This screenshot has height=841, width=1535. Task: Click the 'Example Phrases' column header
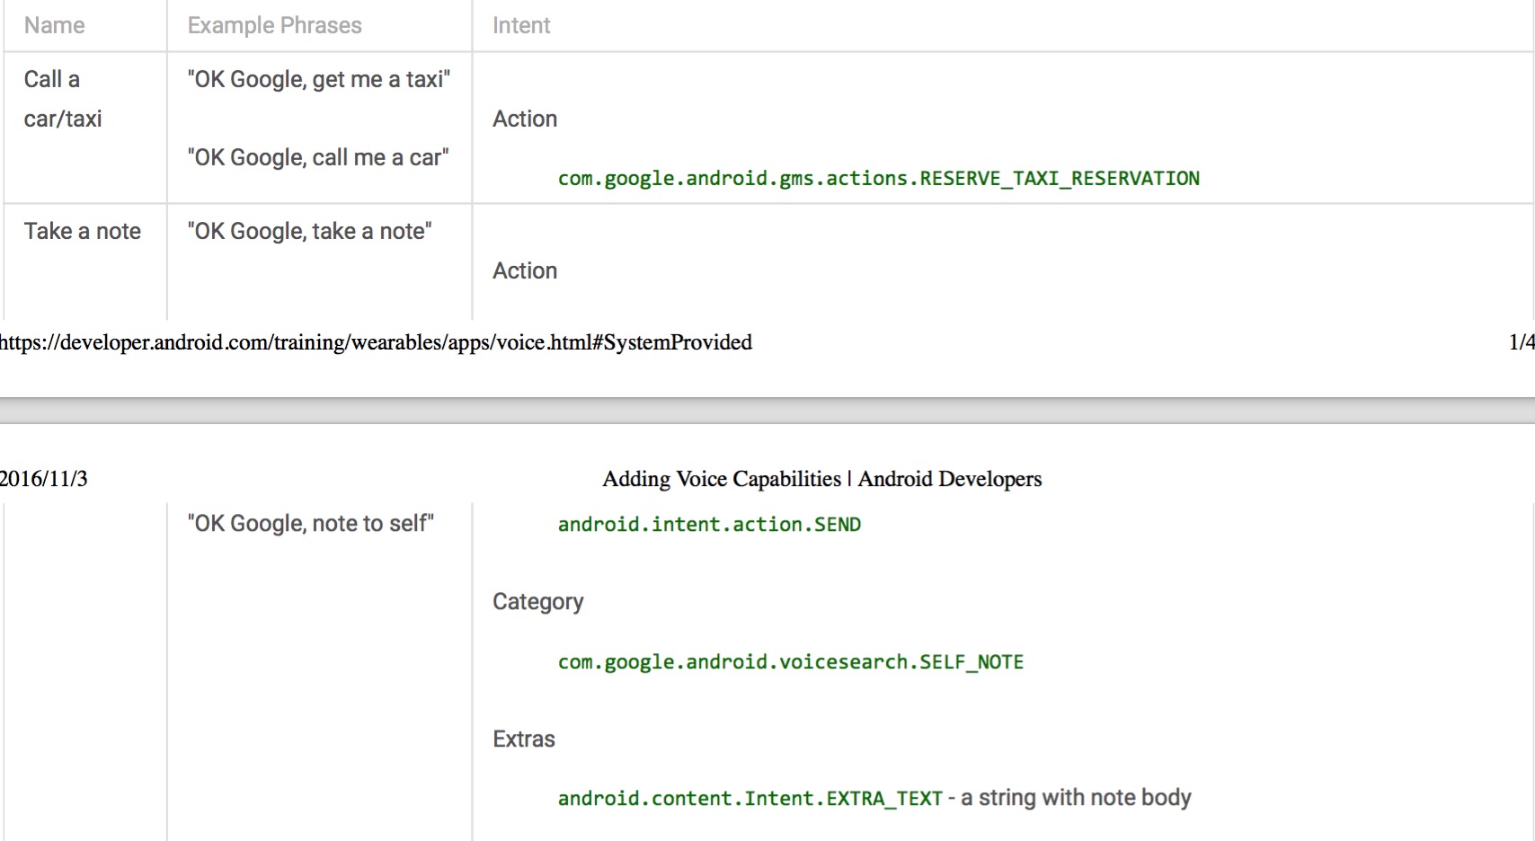click(275, 25)
